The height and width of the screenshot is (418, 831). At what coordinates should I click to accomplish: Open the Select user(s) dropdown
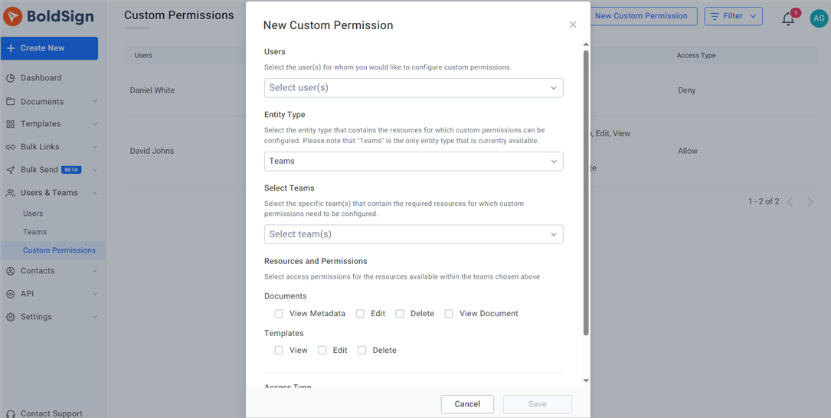[413, 88]
